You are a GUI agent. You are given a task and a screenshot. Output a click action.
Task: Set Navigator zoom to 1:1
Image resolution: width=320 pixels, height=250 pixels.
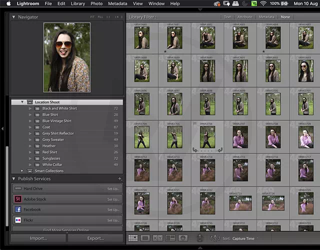108,17
